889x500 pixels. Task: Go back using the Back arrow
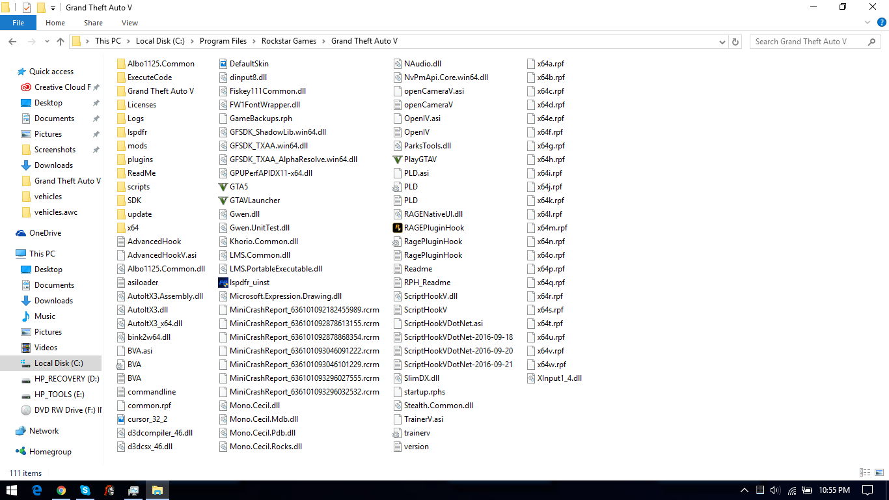12,41
